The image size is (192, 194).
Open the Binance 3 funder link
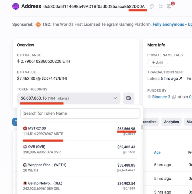161,97
